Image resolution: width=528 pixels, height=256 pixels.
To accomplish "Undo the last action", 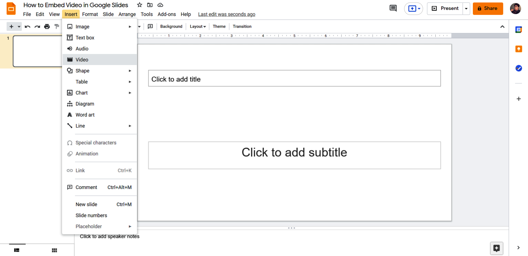I will pos(28,26).
